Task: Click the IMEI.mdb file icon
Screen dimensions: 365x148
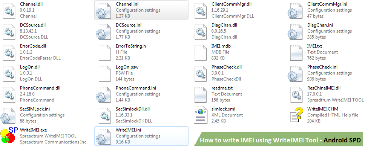Action: [x=201, y=53]
